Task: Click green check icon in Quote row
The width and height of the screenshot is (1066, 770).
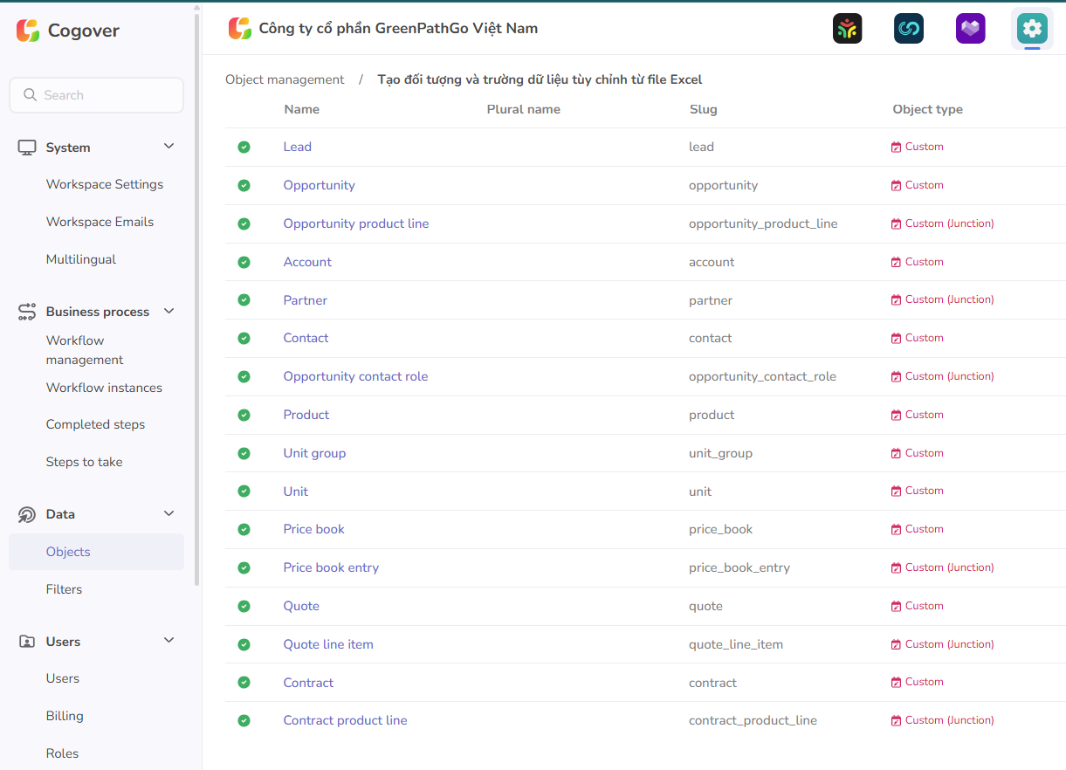Action: tap(244, 606)
